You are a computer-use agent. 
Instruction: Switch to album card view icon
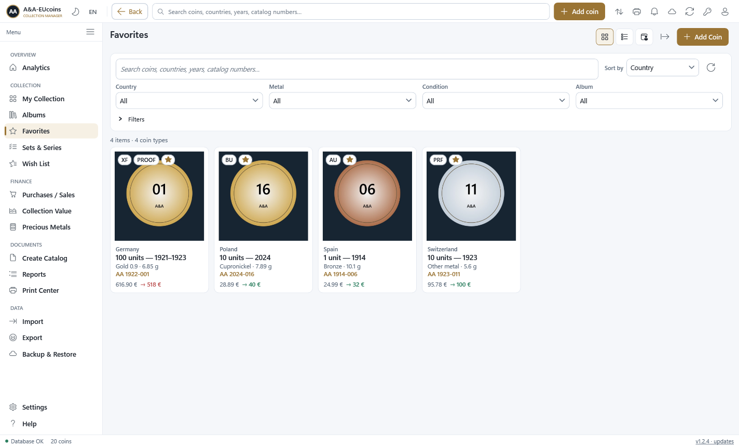click(x=644, y=37)
